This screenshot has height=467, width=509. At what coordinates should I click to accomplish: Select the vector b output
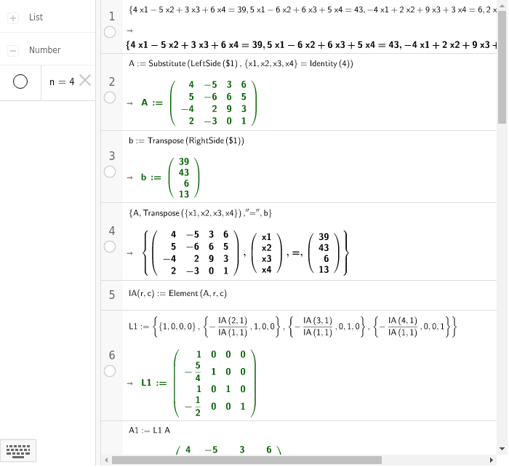point(170,177)
